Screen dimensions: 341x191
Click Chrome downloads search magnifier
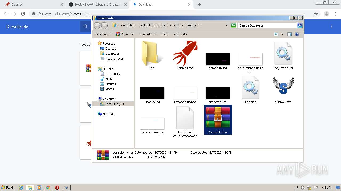pos(86,27)
